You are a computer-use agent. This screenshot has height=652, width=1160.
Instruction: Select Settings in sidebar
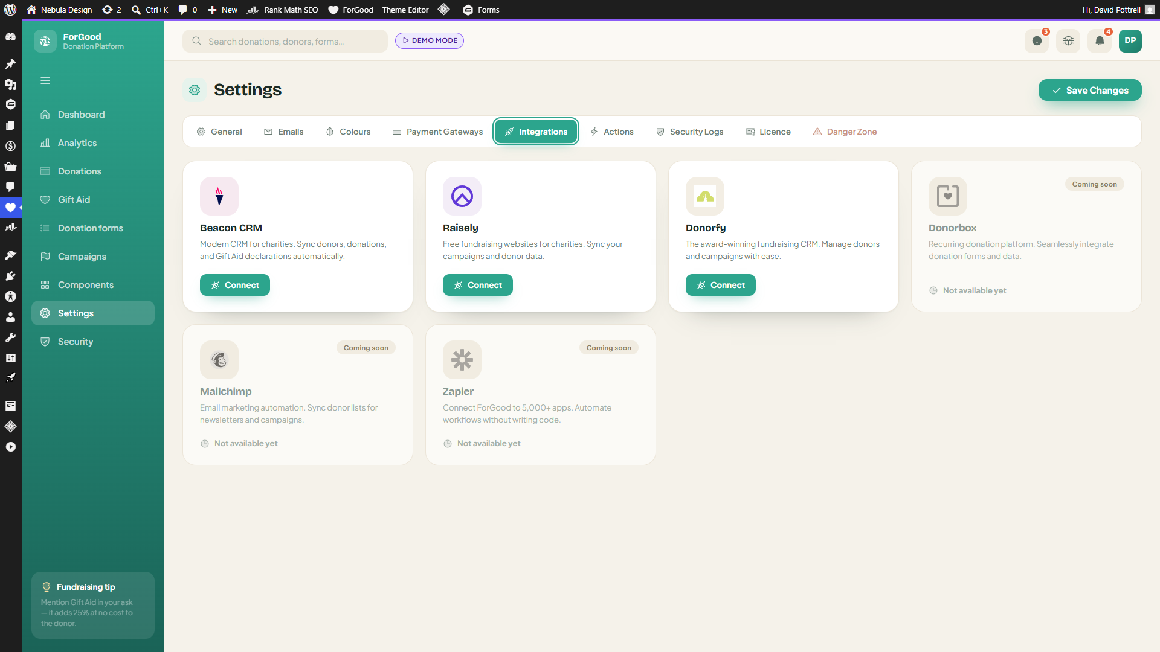pyautogui.click(x=93, y=313)
